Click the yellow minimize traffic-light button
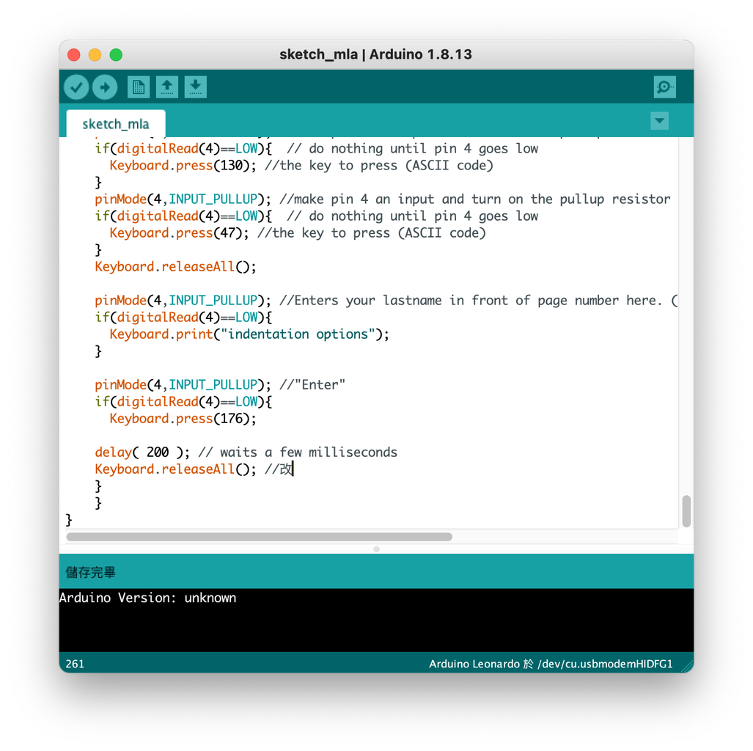 94,54
